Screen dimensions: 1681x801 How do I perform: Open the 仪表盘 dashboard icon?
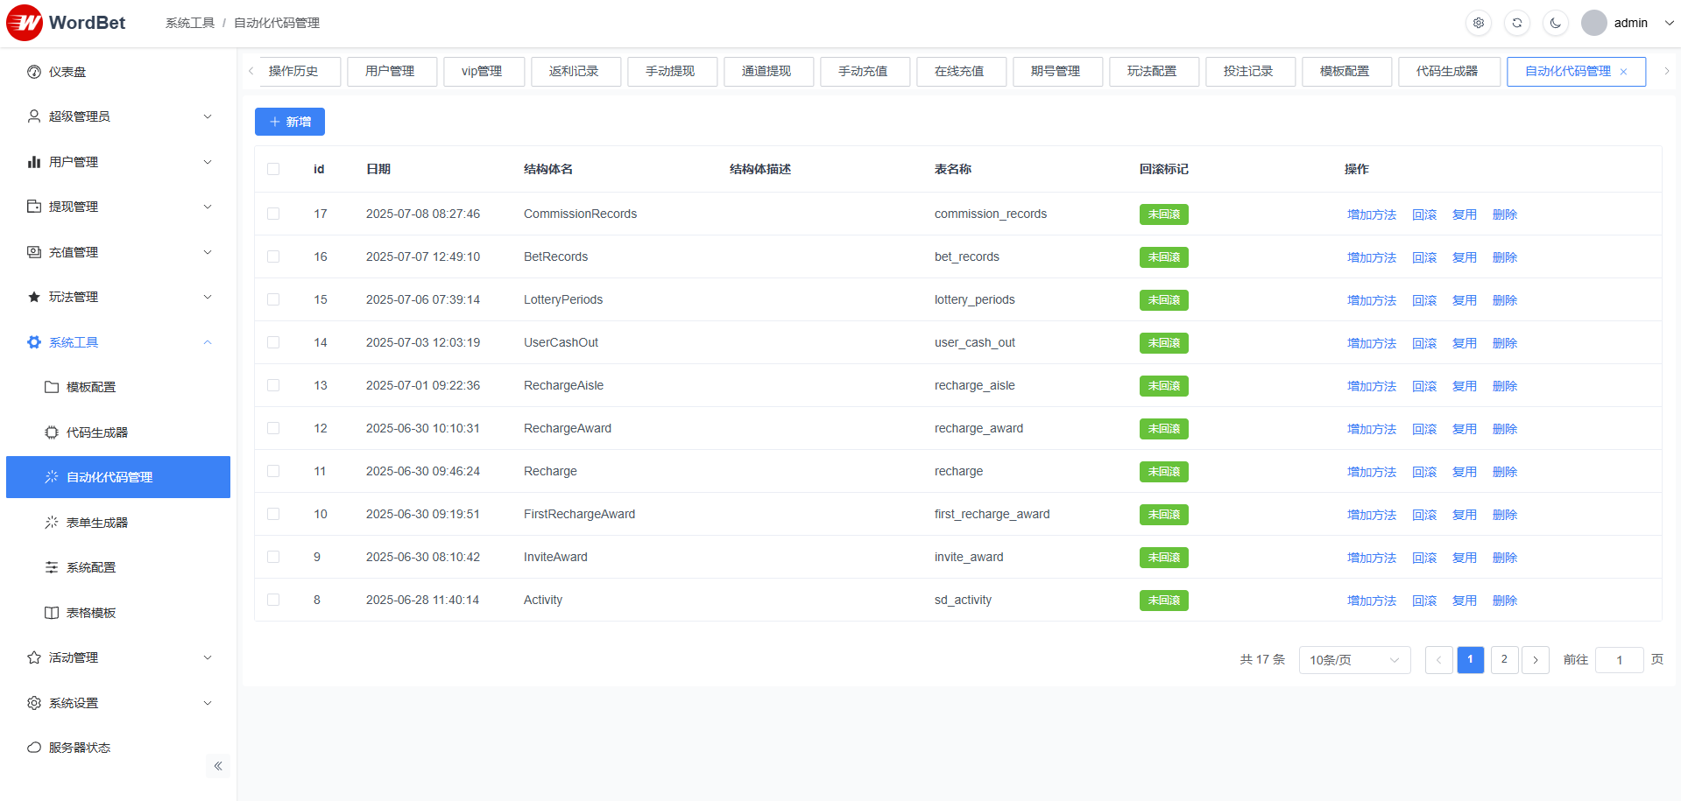coord(34,72)
